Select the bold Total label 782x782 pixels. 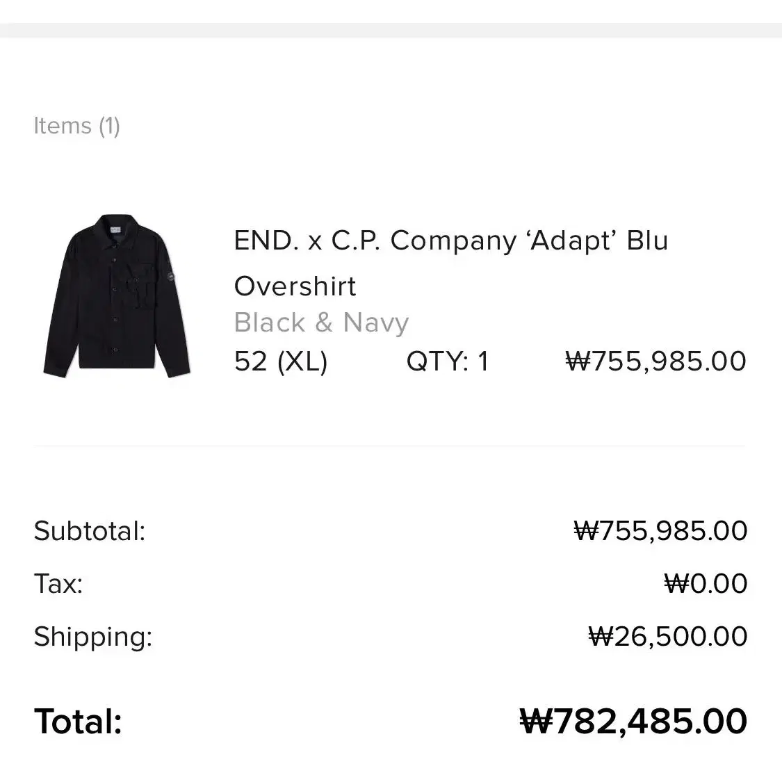click(79, 721)
